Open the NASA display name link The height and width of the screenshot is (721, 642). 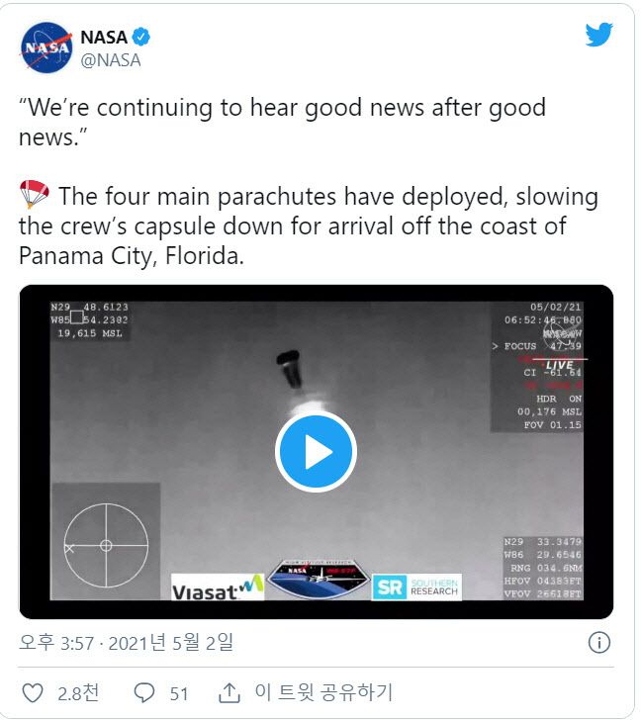pyautogui.click(x=104, y=38)
